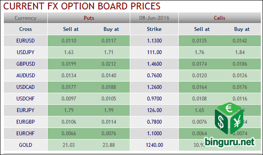The height and width of the screenshot is (155, 263).
Task: Open the binguru.net watermark link
Action: (x=229, y=142)
